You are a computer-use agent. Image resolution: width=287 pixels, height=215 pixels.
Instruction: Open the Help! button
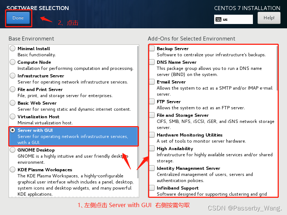[269, 18]
